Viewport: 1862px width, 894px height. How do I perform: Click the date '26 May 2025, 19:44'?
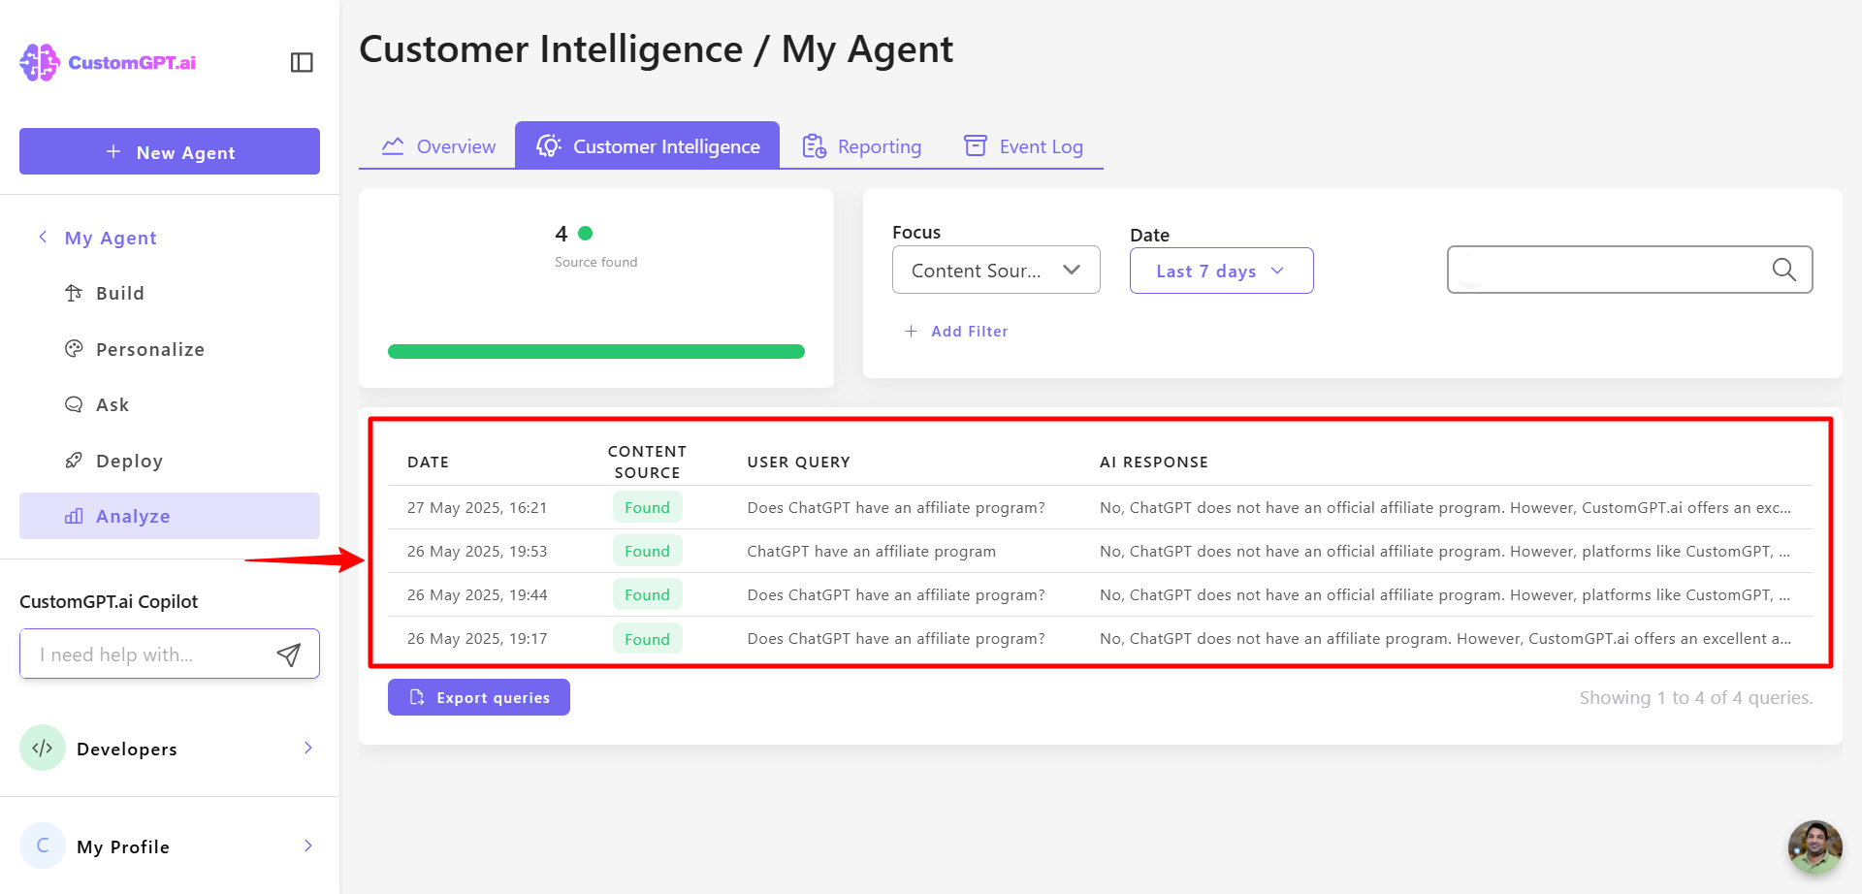(x=477, y=594)
